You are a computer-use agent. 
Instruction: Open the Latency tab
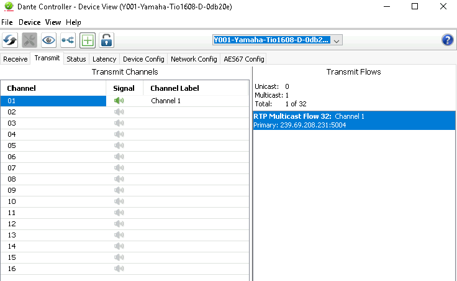pyautogui.click(x=104, y=59)
